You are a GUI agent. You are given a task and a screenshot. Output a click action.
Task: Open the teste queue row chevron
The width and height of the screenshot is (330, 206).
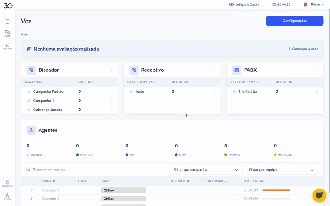tap(214, 91)
